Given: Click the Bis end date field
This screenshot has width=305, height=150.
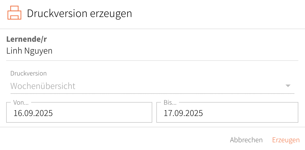Looking at the screenshot, I should click(227, 113).
